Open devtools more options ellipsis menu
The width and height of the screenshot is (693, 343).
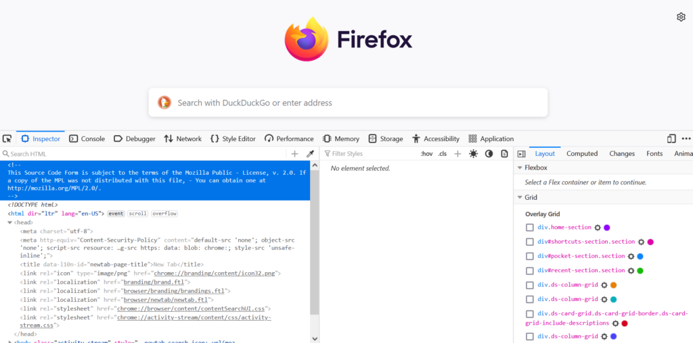point(686,139)
